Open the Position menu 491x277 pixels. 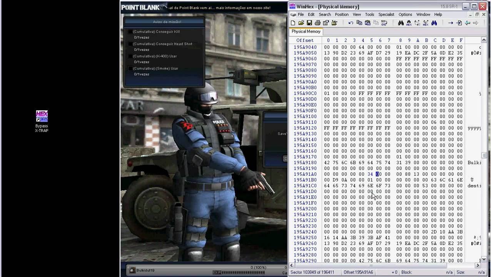[x=342, y=15]
